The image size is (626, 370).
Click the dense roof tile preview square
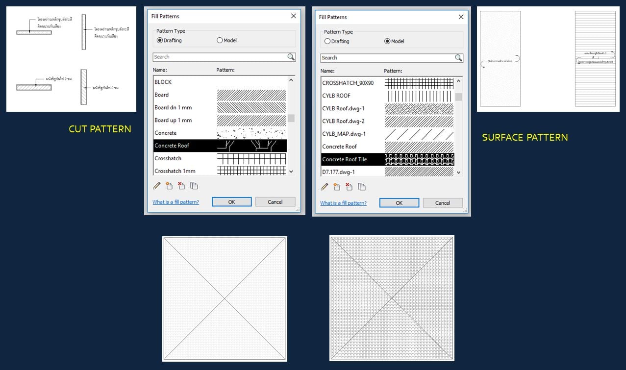click(x=392, y=299)
